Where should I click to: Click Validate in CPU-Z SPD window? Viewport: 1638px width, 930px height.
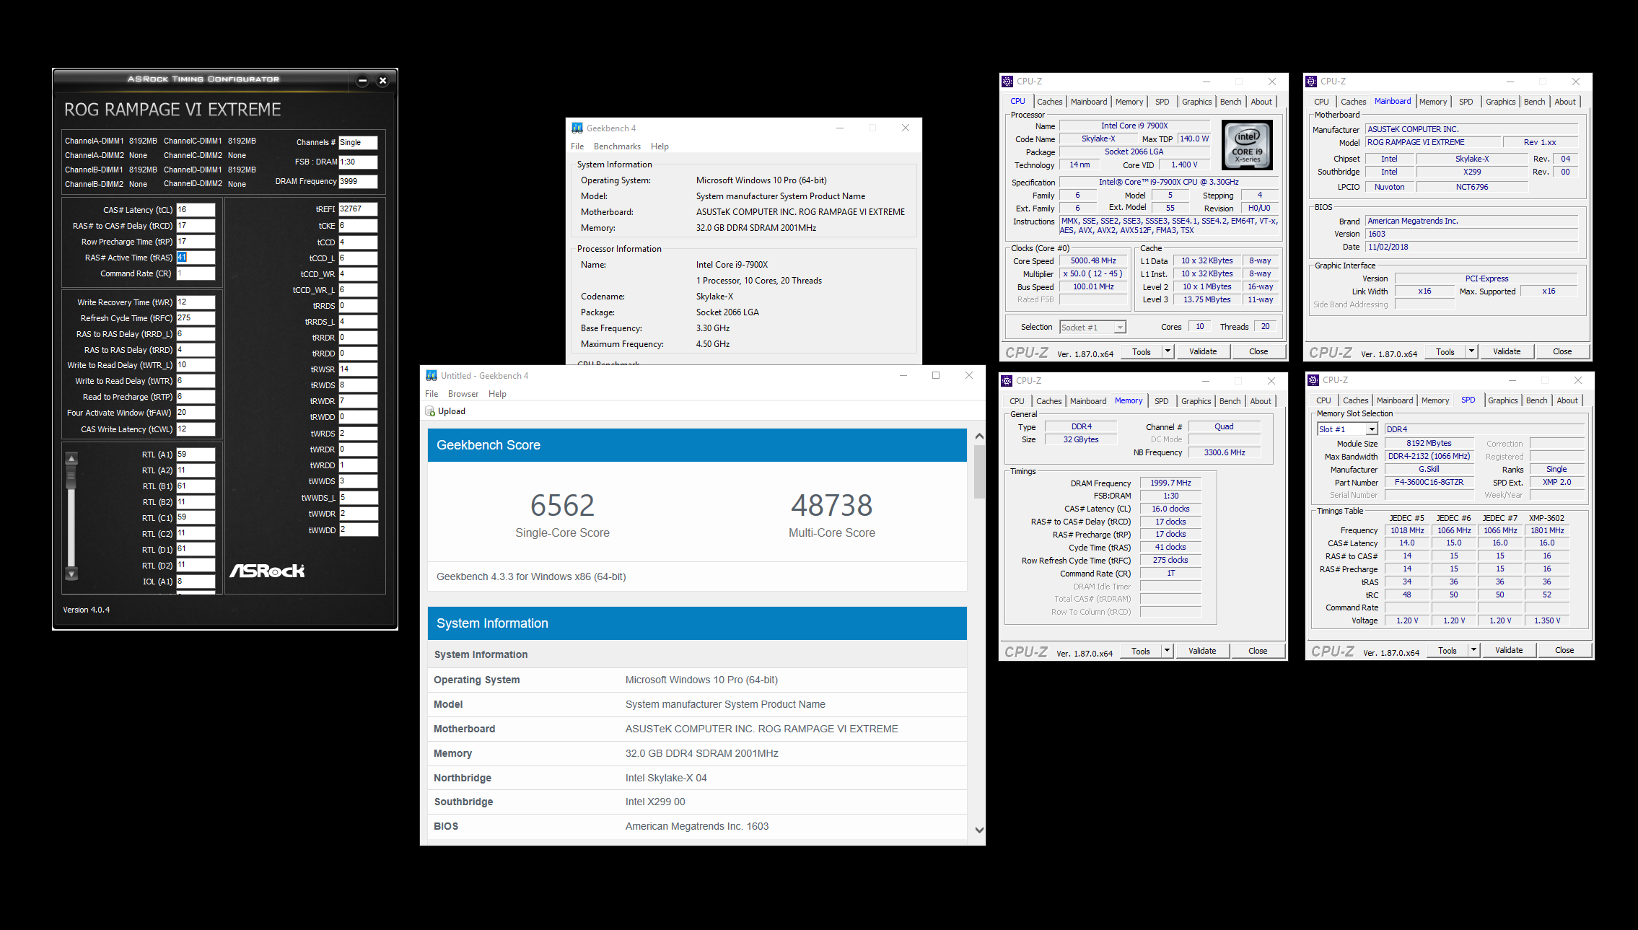click(1509, 650)
